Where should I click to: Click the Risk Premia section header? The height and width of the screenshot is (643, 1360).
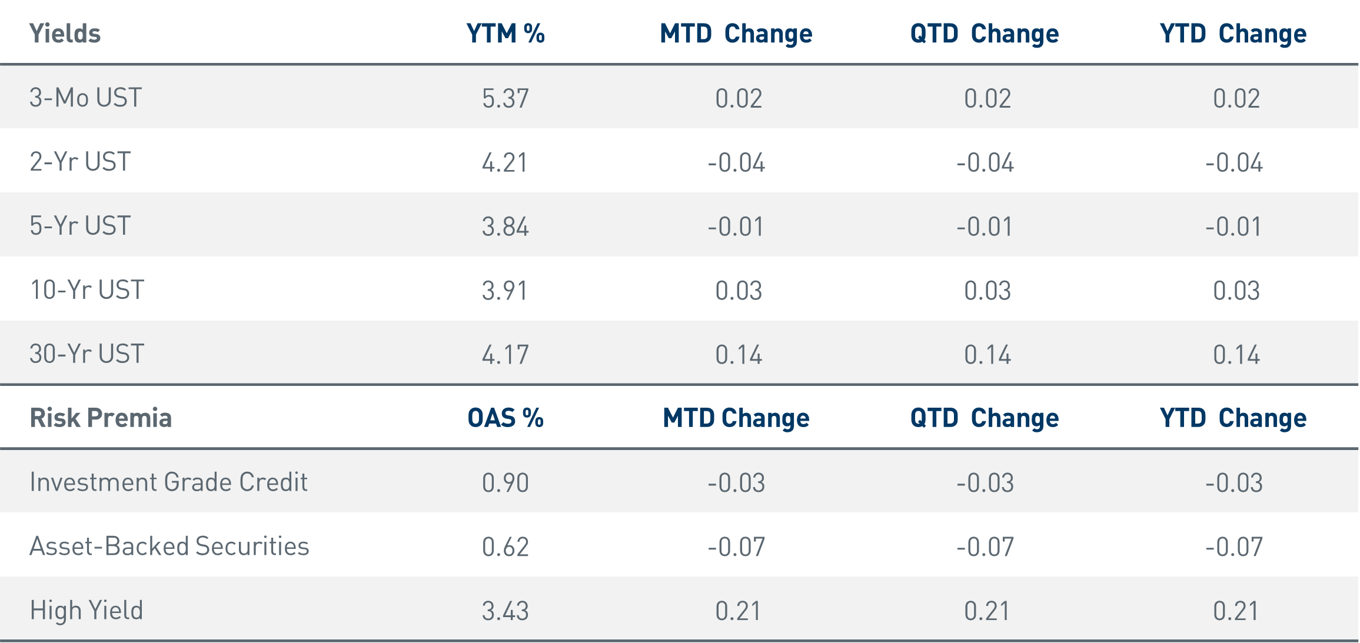[101, 418]
